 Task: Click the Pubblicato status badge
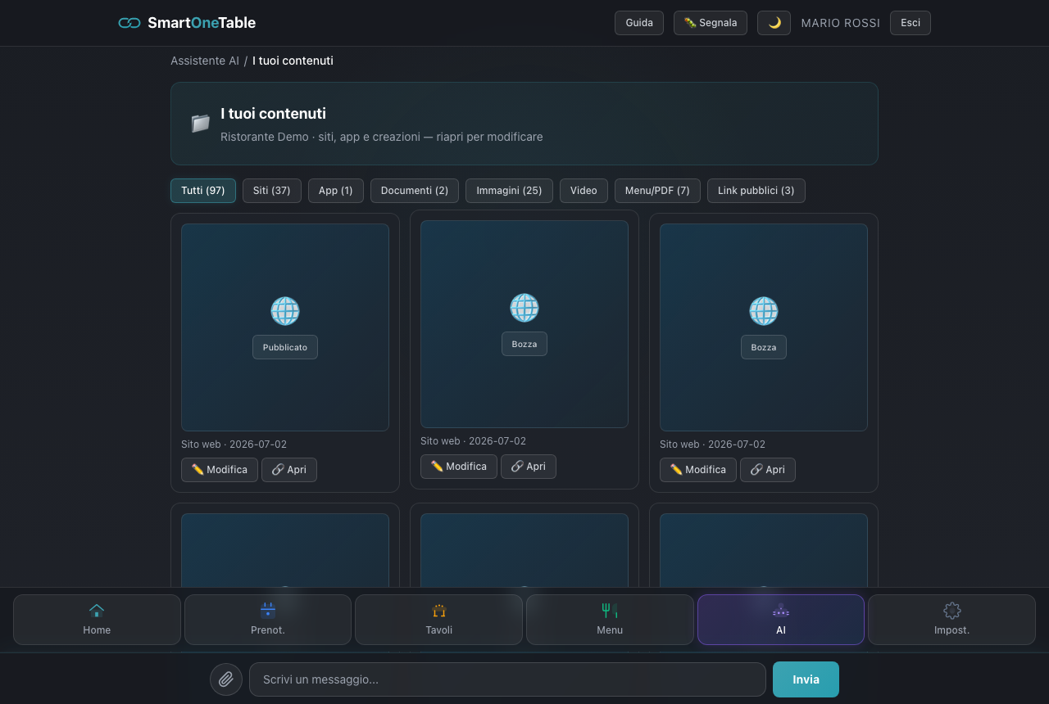pyautogui.click(x=285, y=347)
